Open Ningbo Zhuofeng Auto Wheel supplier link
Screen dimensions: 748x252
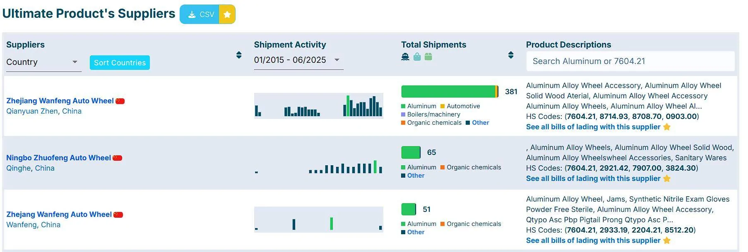(x=58, y=158)
